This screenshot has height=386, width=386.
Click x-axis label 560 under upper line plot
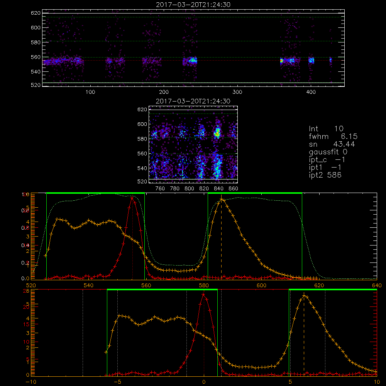(x=146, y=285)
